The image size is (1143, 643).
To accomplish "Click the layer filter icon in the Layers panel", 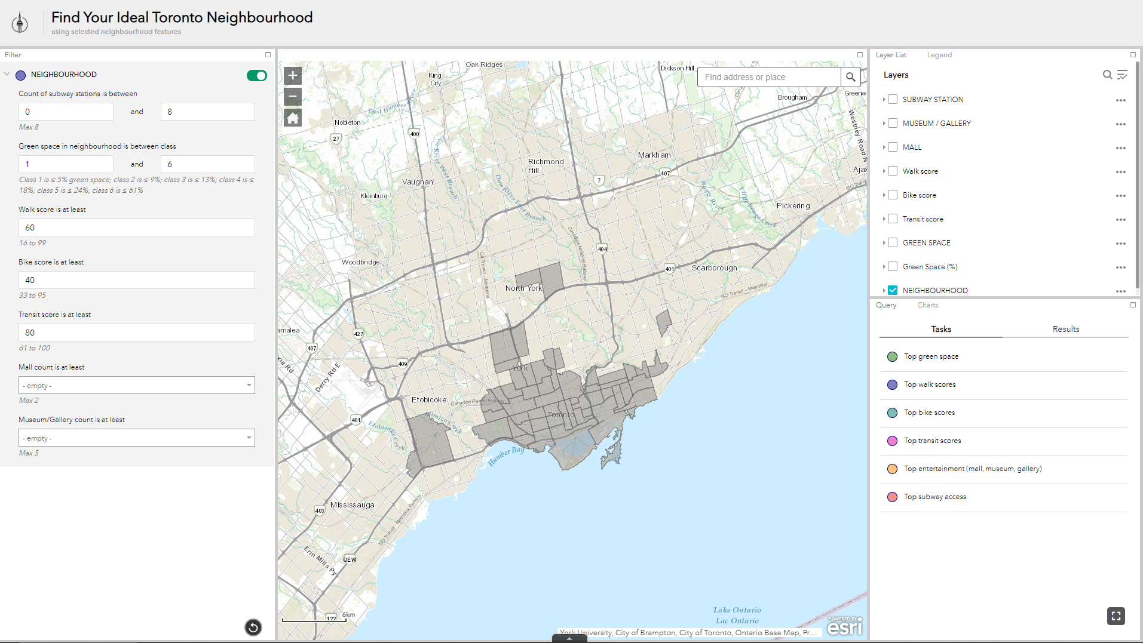I will click(x=1124, y=75).
